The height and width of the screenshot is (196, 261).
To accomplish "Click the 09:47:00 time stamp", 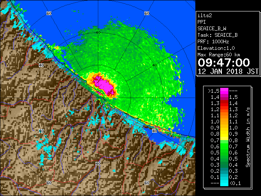I will [224, 62].
